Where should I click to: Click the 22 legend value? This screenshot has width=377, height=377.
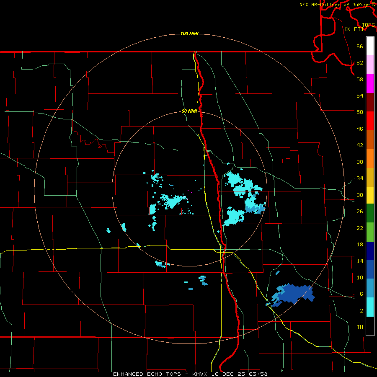click(x=360, y=228)
